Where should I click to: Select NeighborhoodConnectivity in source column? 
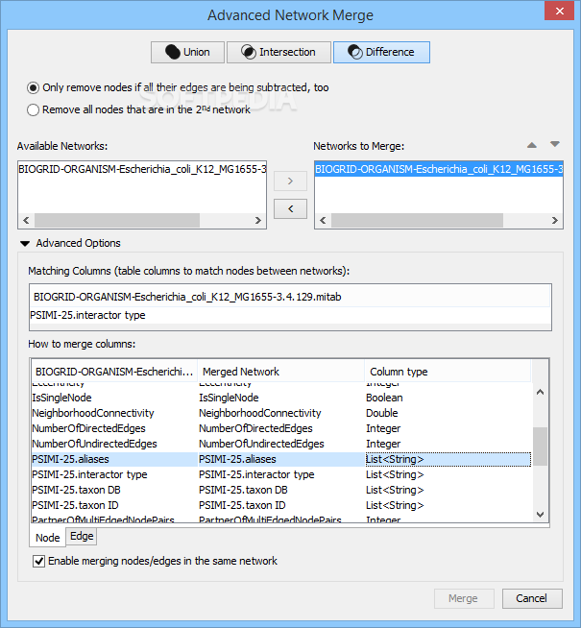pos(114,413)
